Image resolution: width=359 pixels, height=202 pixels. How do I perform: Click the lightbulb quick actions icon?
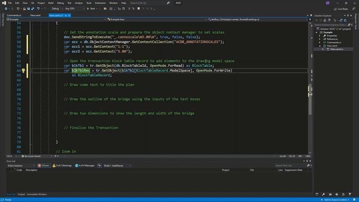[x=24, y=71]
